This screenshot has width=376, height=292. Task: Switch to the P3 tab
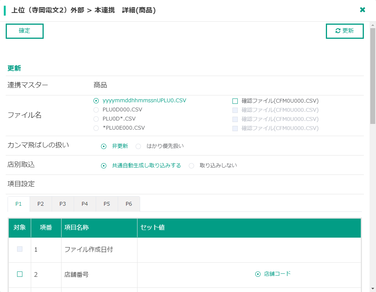(x=63, y=204)
